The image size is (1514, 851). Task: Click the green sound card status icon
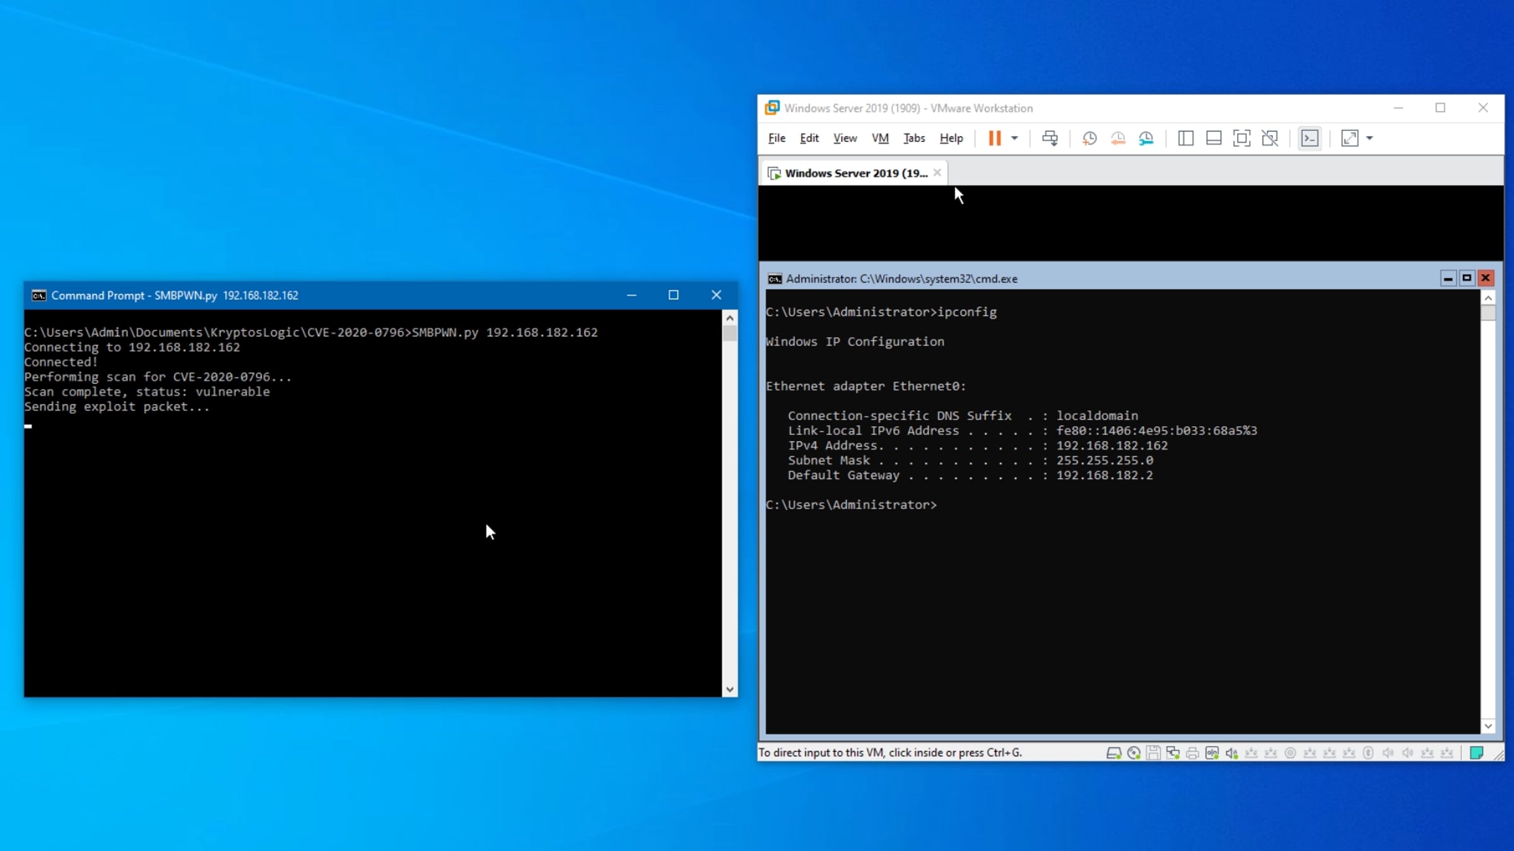1232,753
